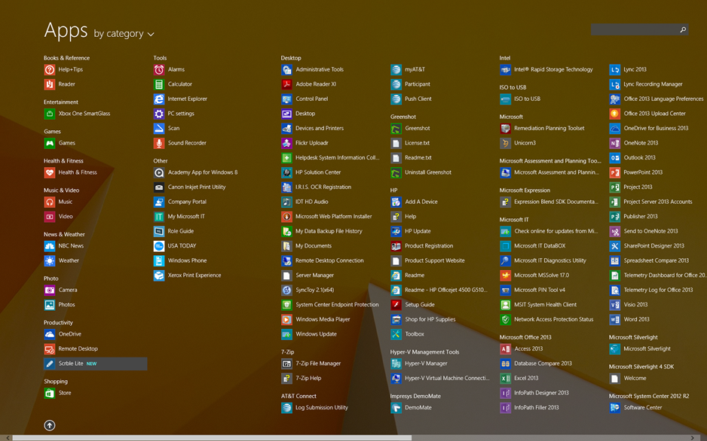The image size is (707, 441).
Task: Open the Greenshot app icon
Action: coord(396,128)
